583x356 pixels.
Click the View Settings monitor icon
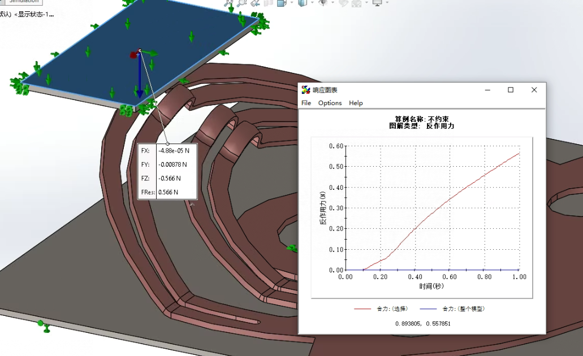(377, 3)
